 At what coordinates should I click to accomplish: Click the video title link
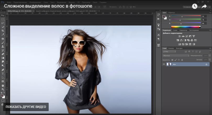click(48, 7)
